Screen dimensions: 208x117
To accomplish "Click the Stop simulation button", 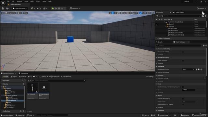I will pos(59,8).
